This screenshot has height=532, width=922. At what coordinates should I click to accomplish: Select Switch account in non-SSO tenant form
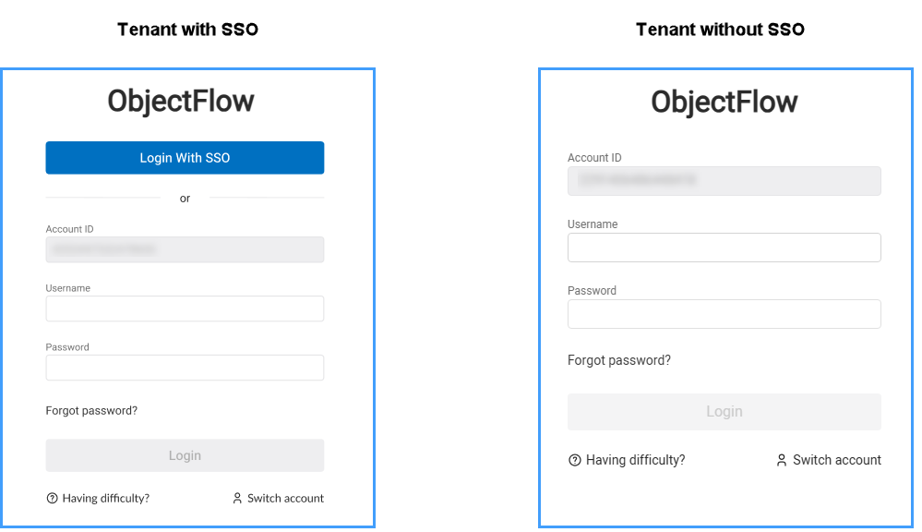click(836, 460)
